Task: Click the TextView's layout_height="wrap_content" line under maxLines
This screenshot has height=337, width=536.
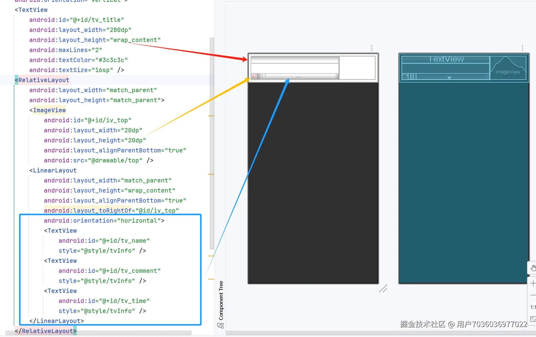Action: click(x=95, y=40)
